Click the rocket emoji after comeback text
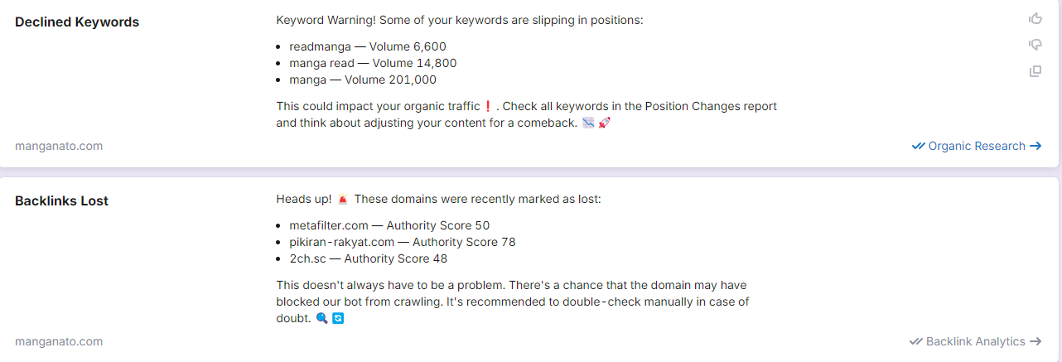This screenshot has height=362, width=1062. 604,123
